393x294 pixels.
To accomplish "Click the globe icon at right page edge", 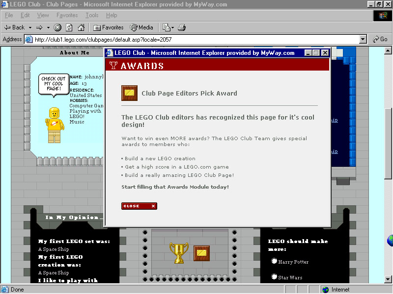I will 390,241.
